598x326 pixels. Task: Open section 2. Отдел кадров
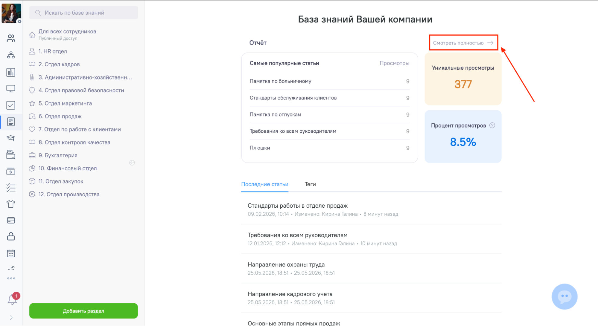click(x=59, y=64)
